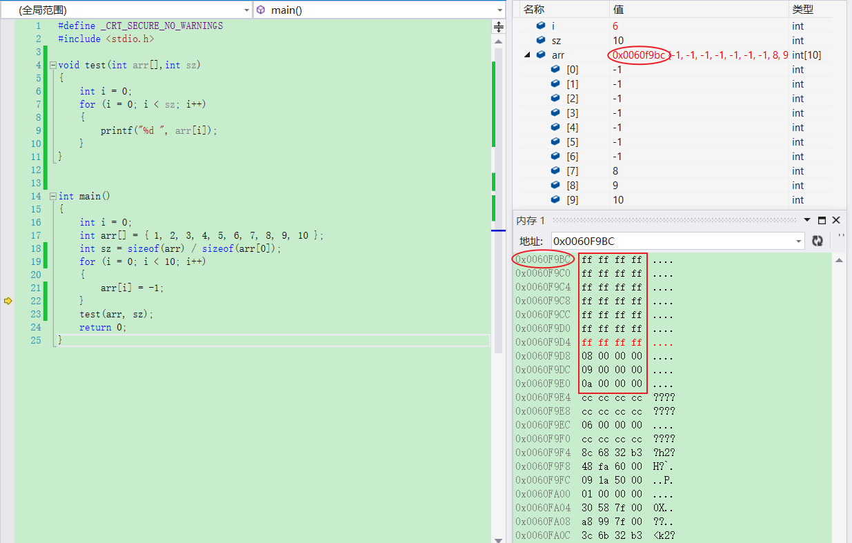The image size is (852, 543).
Task: Click line number 25 in the gutter
Action: tap(35, 340)
